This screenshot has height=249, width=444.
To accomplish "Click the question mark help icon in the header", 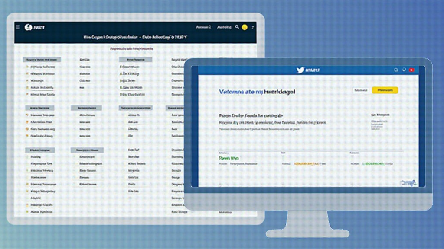I will coord(253,27).
